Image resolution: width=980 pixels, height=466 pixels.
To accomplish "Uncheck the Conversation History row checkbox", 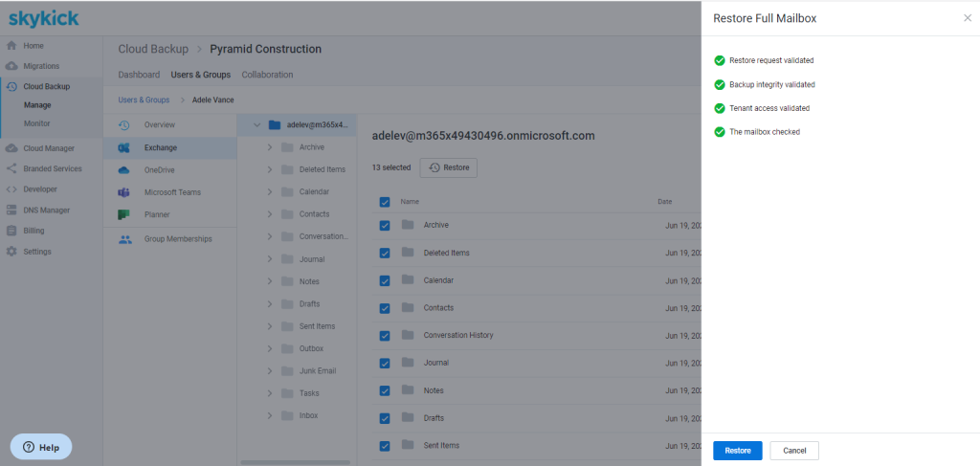I will 385,336.
